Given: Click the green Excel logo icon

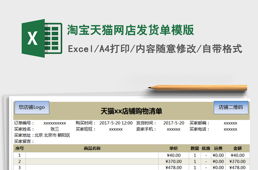Looking at the screenshot, I should (42, 38).
